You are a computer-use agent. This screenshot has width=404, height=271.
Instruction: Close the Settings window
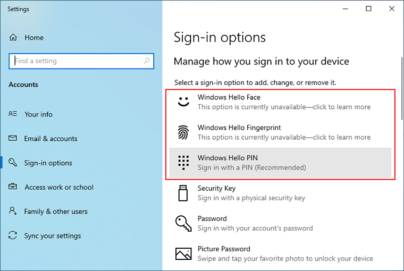[392, 9]
